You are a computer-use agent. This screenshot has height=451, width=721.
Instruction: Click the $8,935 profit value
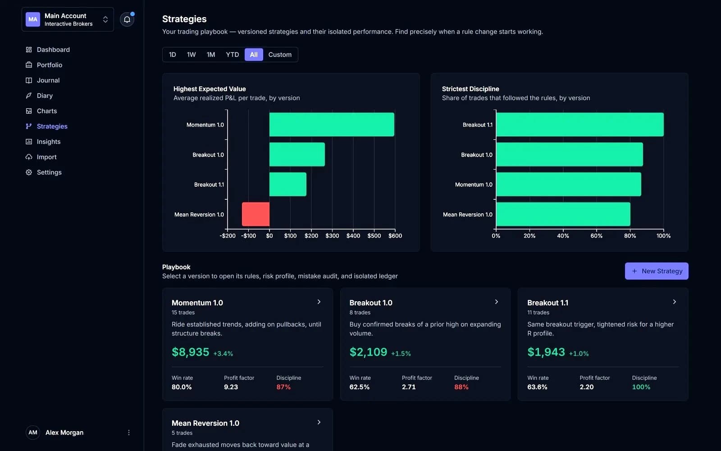191,352
